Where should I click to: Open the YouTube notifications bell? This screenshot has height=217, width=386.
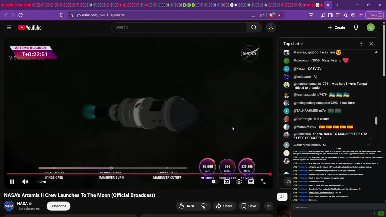356,27
